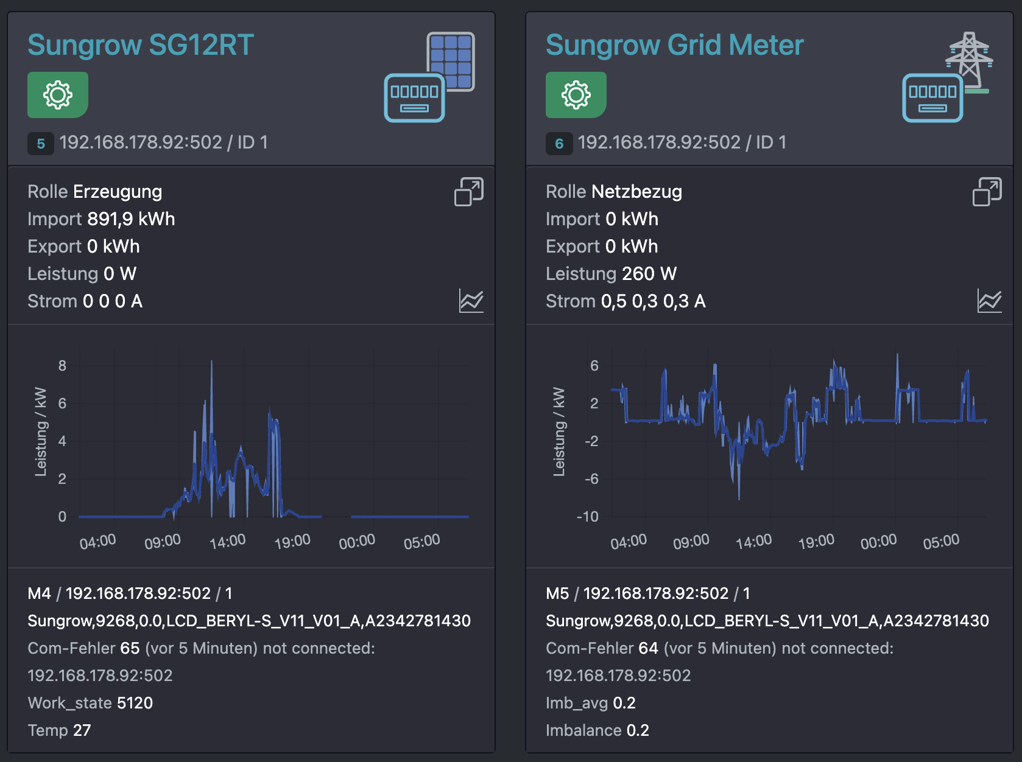This screenshot has width=1022, height=762.
Task: Open pop-out window icon in Erzeugung card
Action: [x=469, y=192]
